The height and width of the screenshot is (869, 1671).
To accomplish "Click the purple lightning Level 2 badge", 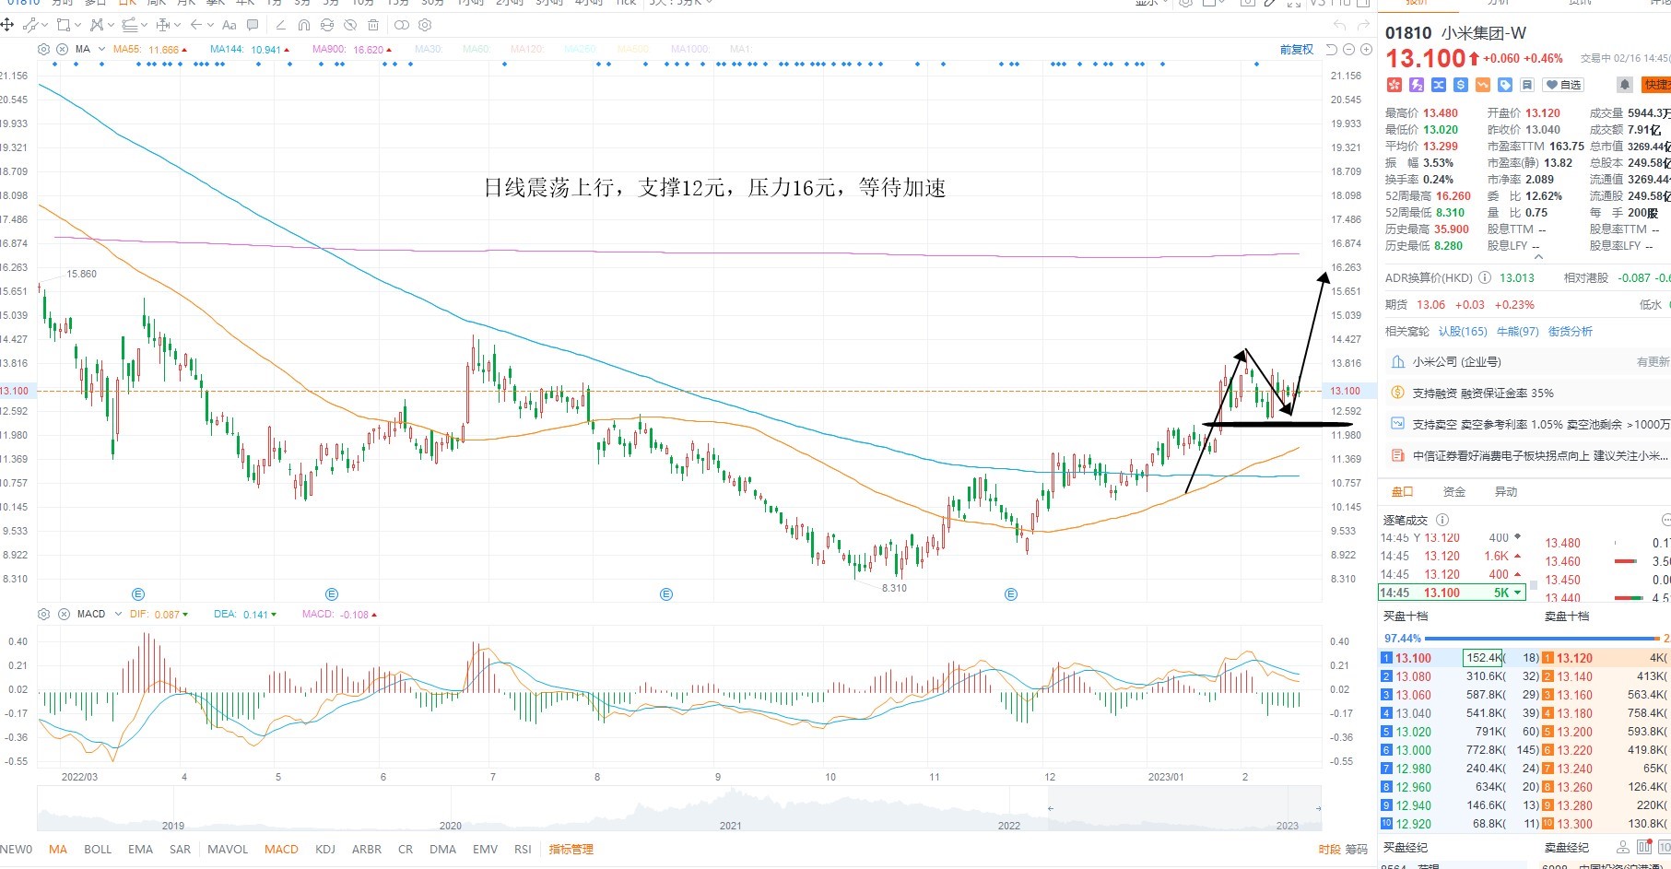I will [1417, 85].
